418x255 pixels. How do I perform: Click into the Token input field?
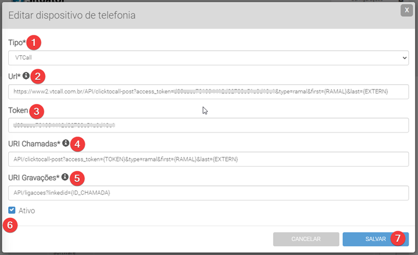click(x=208, y=125)
